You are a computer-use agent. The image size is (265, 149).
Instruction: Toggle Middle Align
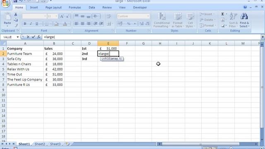click(82, 16)
